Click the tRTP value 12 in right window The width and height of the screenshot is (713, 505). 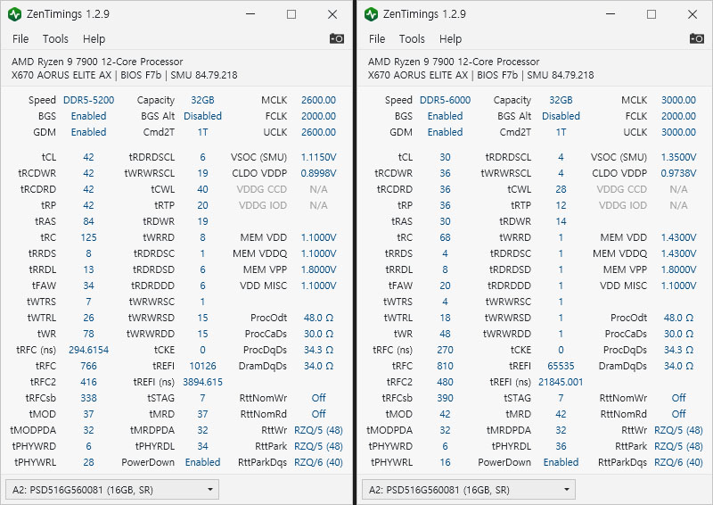click(x=561, y=205)
